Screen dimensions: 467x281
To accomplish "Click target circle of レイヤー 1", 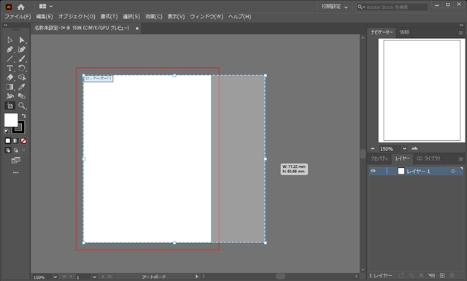I will point(452,171).
